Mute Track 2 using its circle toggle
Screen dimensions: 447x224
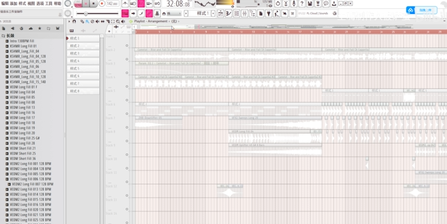click(x=127, y=46)
